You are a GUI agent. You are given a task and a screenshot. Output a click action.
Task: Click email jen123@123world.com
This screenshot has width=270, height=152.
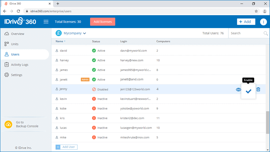coord(135,89)
